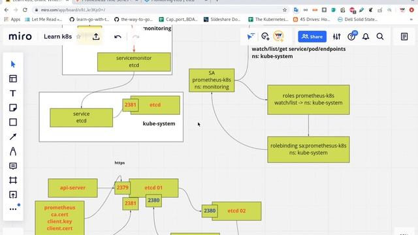Select the 'SA prometheus-k8s ns: monitoring' box
The width and height of the screenshot is (418, 235).
pos(212,80)
